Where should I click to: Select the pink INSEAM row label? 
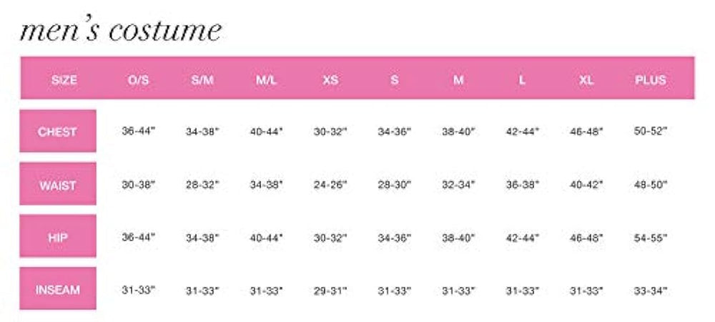[x=58, y=290]
